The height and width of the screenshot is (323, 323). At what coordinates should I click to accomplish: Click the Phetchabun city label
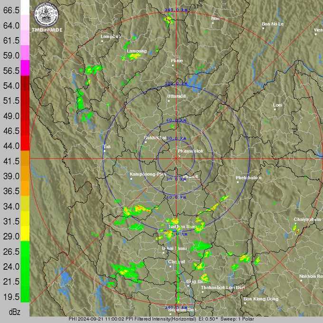point(248,178)
